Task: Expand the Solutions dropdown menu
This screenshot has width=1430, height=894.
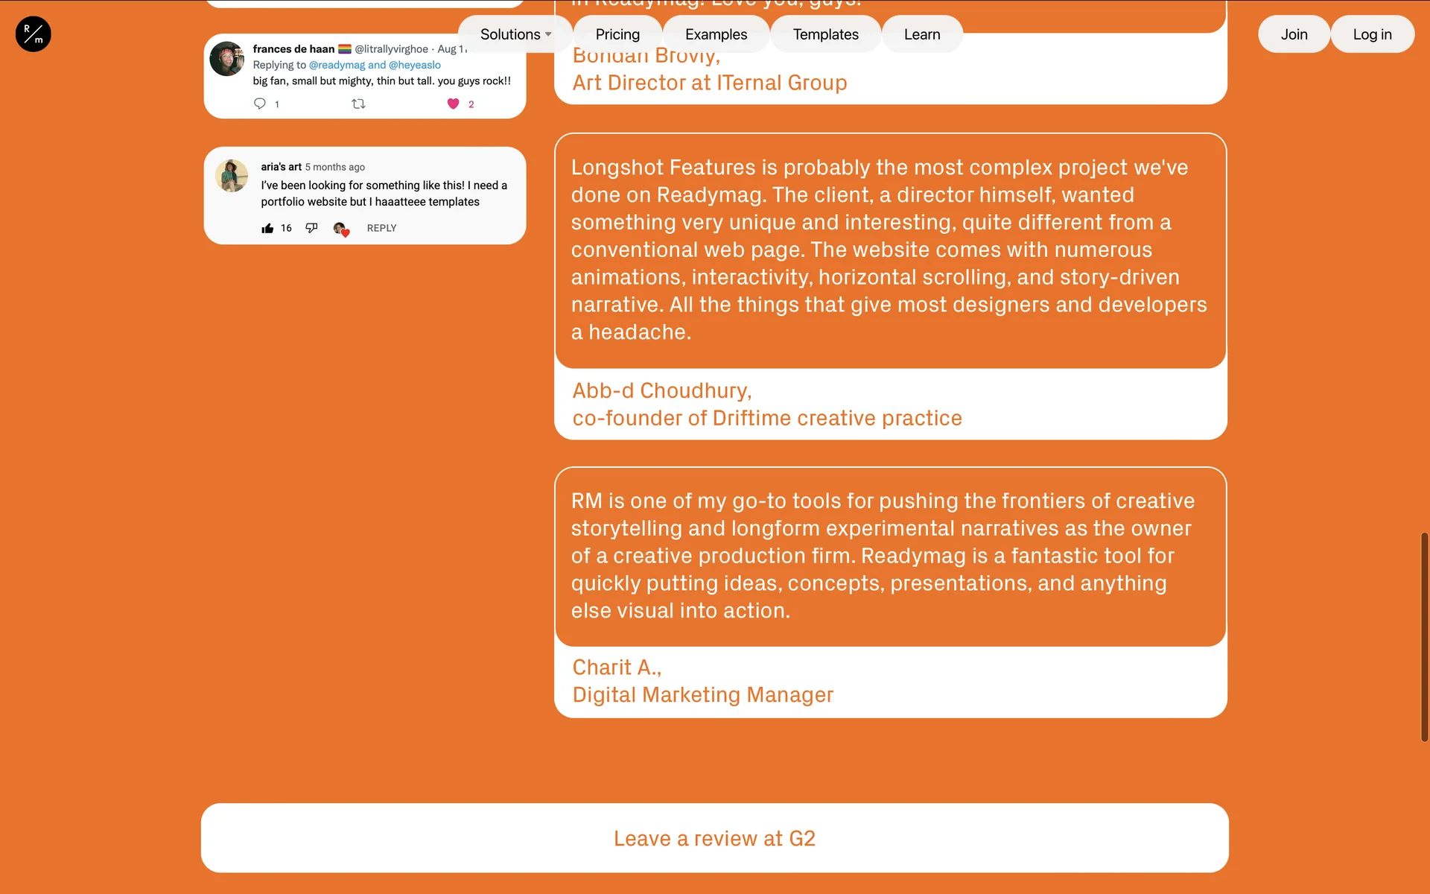Action: click(x=515, y=34)
